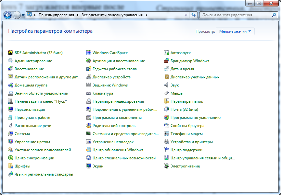Open the 'Гаджеты рабочего стола' link

[115, 69]
